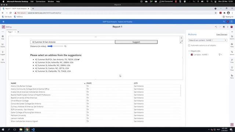Add a new page with plus icon
This screenshot has width=235, height=132.
coord(18,32)
